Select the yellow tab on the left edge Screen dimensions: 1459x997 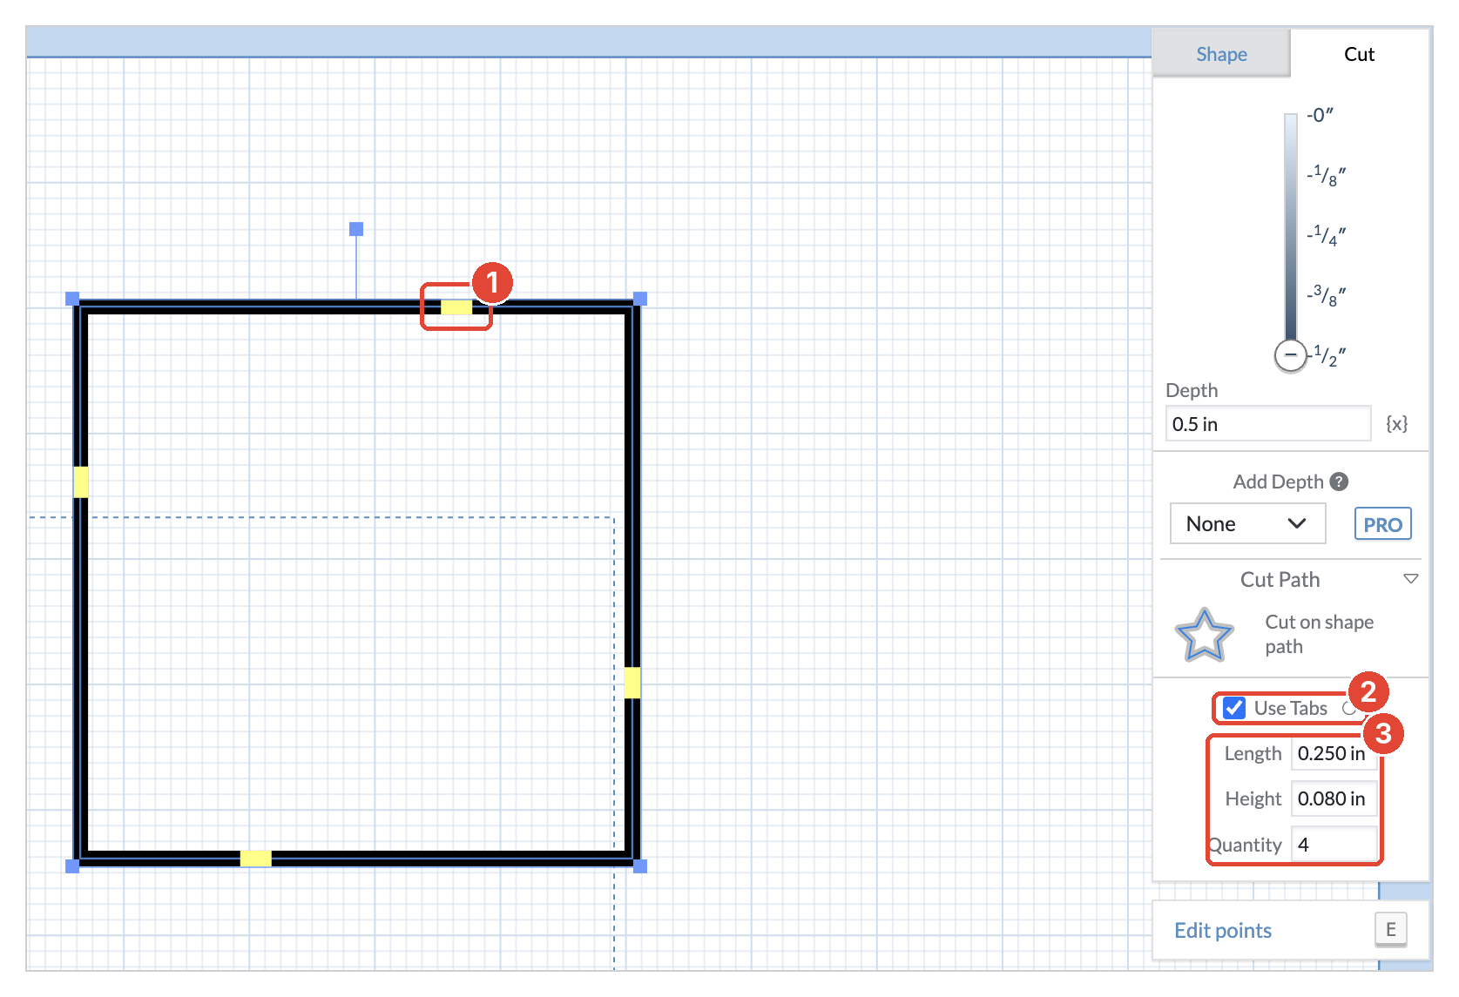click(x=81, y=482)
